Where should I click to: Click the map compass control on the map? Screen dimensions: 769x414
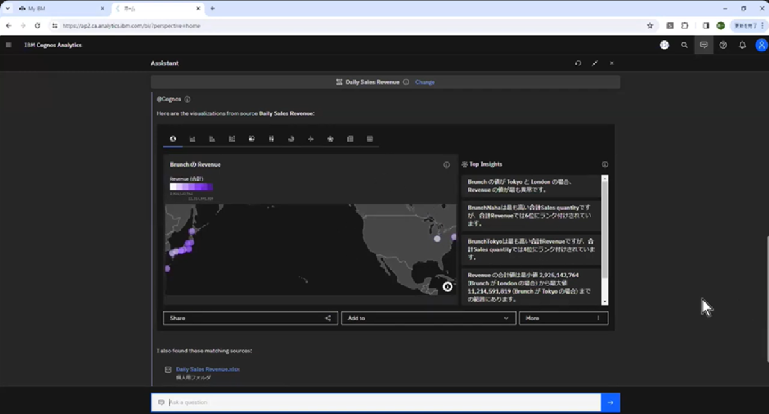447,286
